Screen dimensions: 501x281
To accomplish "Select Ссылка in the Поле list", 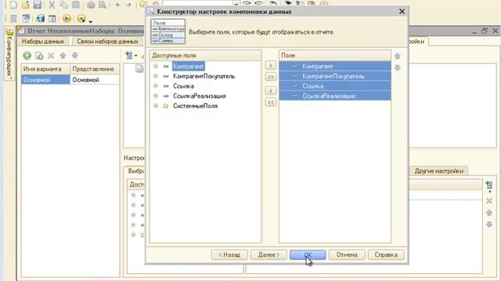I will tap(335, 86).
